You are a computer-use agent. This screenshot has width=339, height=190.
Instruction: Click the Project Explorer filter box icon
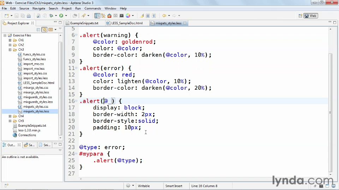(50, 30)
